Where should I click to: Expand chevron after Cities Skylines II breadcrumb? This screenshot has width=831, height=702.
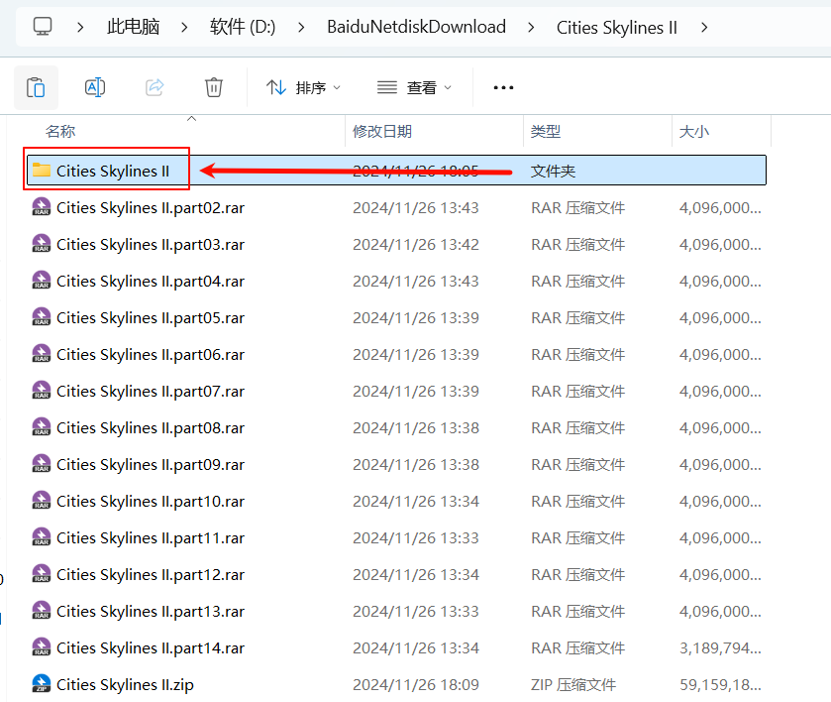[704, 27]
